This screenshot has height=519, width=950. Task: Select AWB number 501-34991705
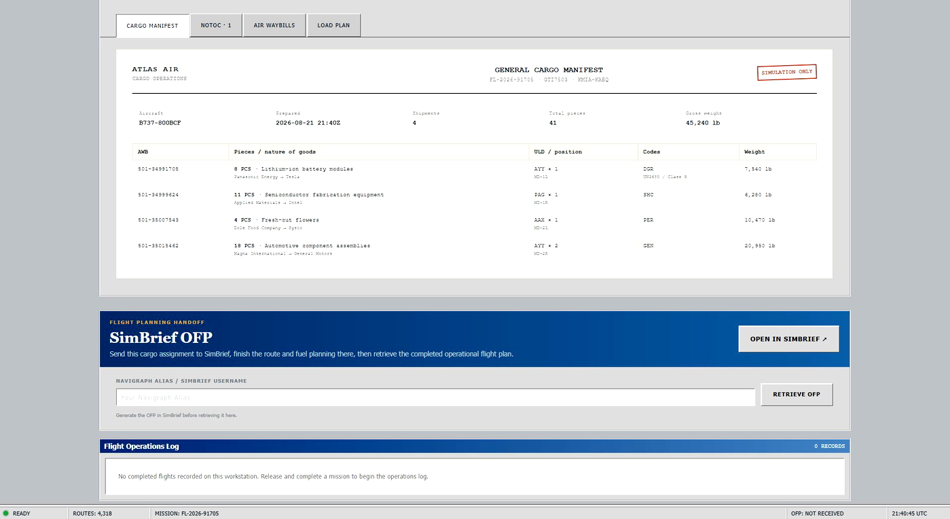coord(158,169)
